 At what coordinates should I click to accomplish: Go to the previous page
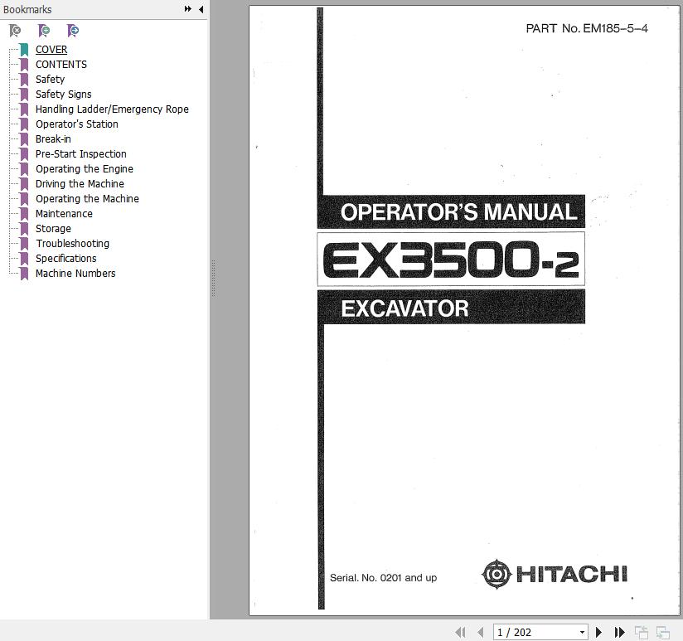481,632
